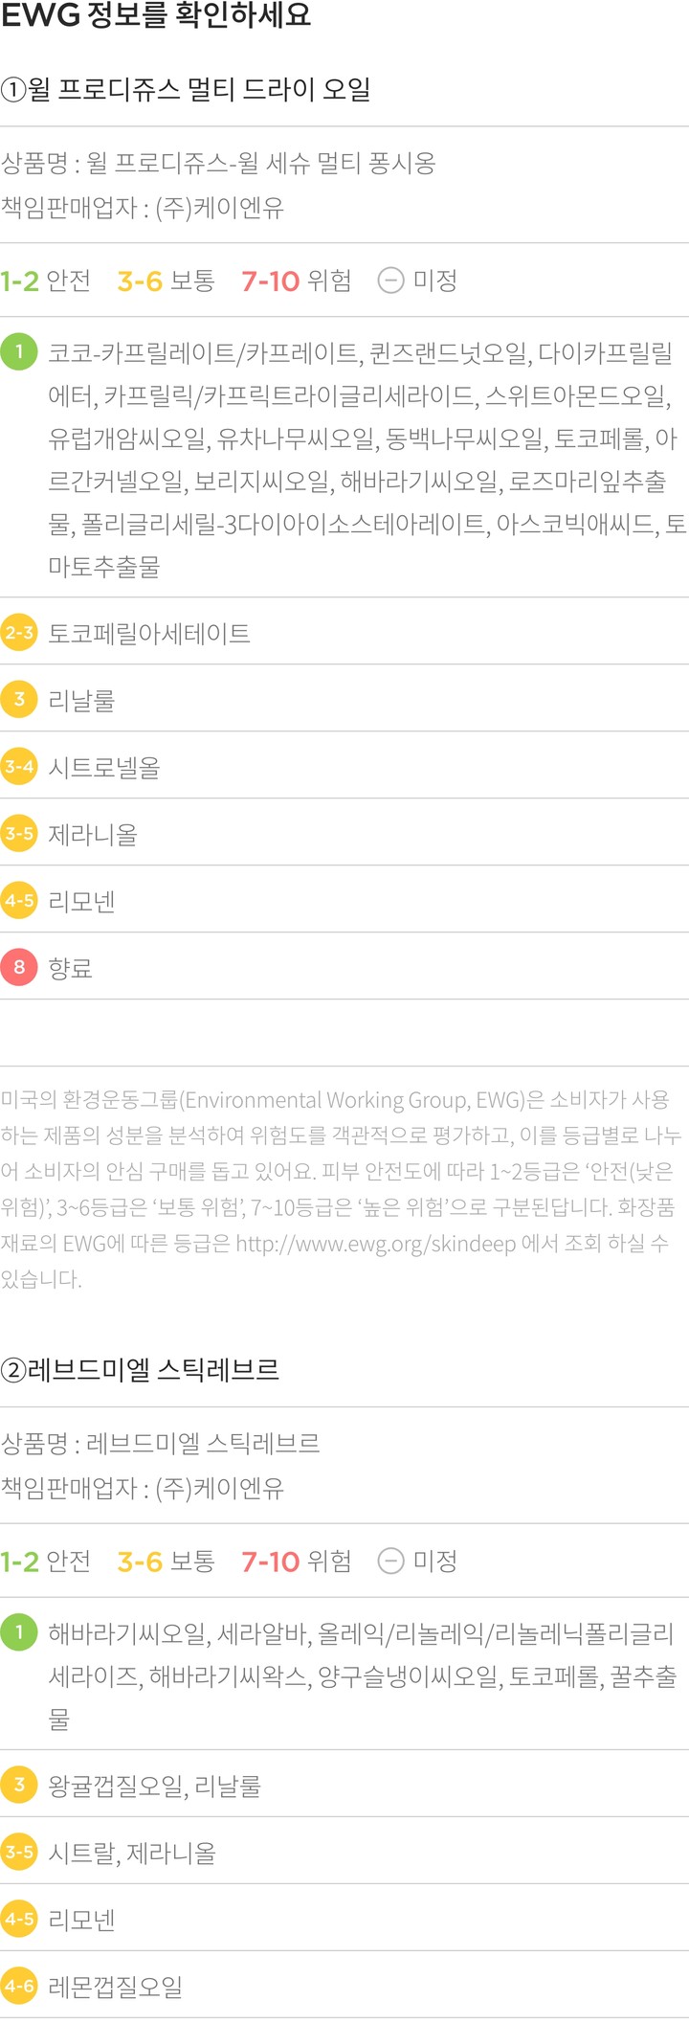Click the EWG 정보를 확인하세요 title

[156, 16]
